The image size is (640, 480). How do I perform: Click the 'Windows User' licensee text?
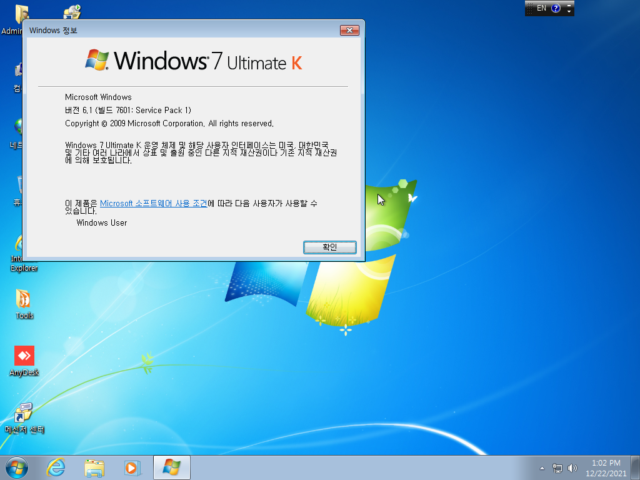point(102,223)
